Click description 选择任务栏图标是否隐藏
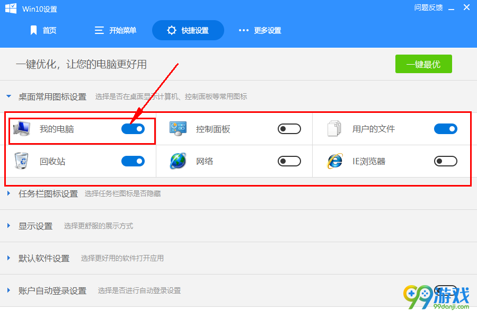 (122, 193)
